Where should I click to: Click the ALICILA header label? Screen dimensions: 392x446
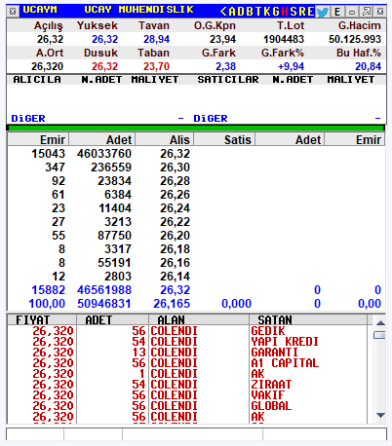37,80
